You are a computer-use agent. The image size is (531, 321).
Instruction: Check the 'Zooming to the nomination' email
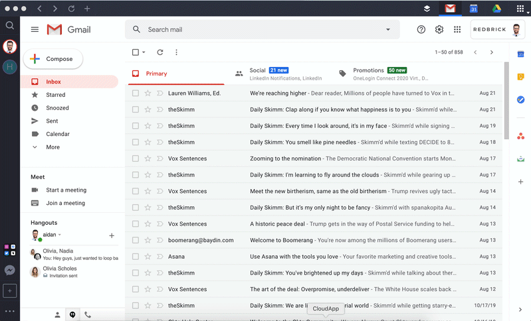pos(136,159)
